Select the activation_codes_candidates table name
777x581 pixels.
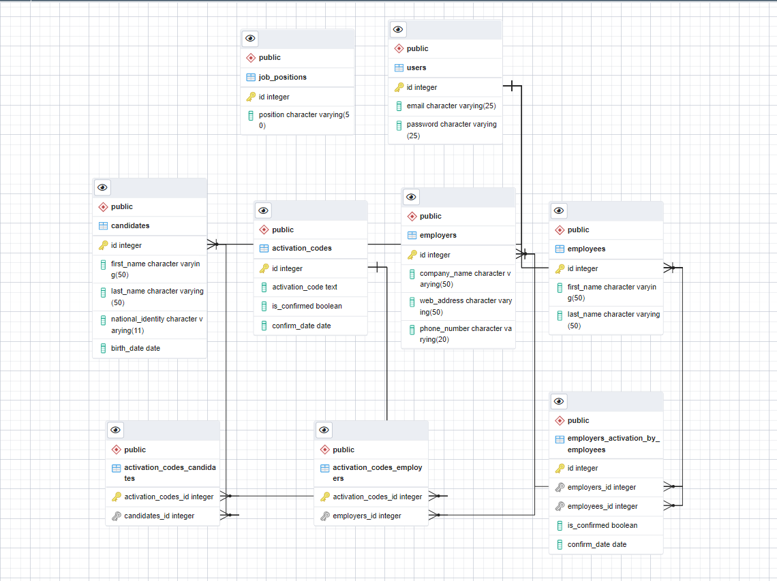pyautogui.click(x=170, y=473)
